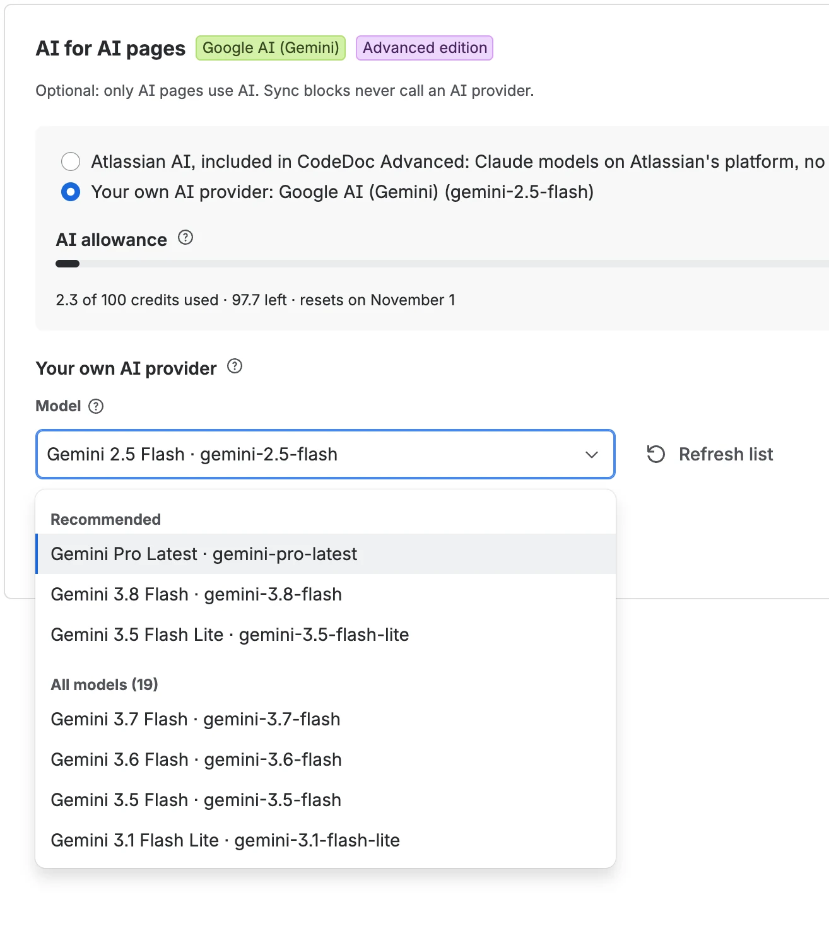The image size is (829, 931).
Task: Select Gemini 3.7 Flash from all models
Action: pyautogui.click(x=326, y=719)
